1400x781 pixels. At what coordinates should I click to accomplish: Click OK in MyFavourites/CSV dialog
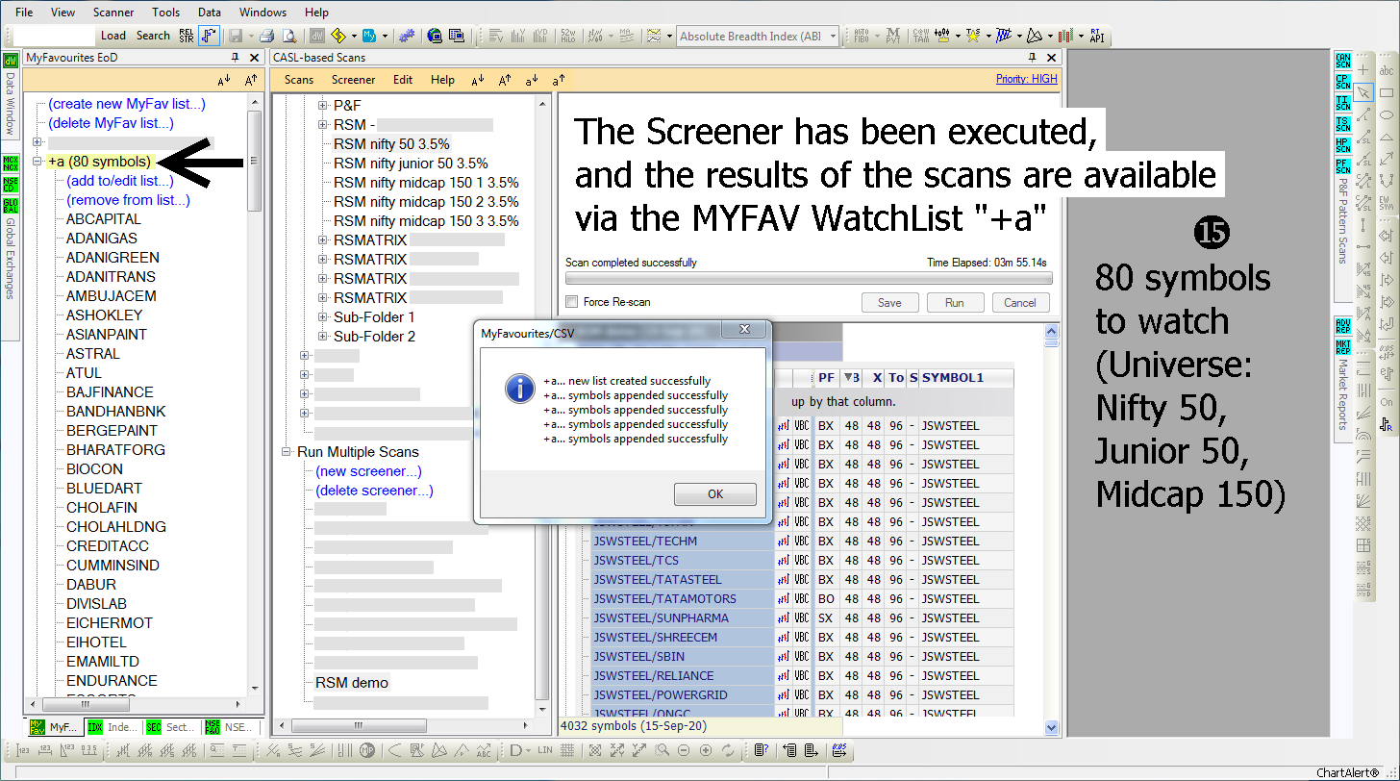click(714, 494)
